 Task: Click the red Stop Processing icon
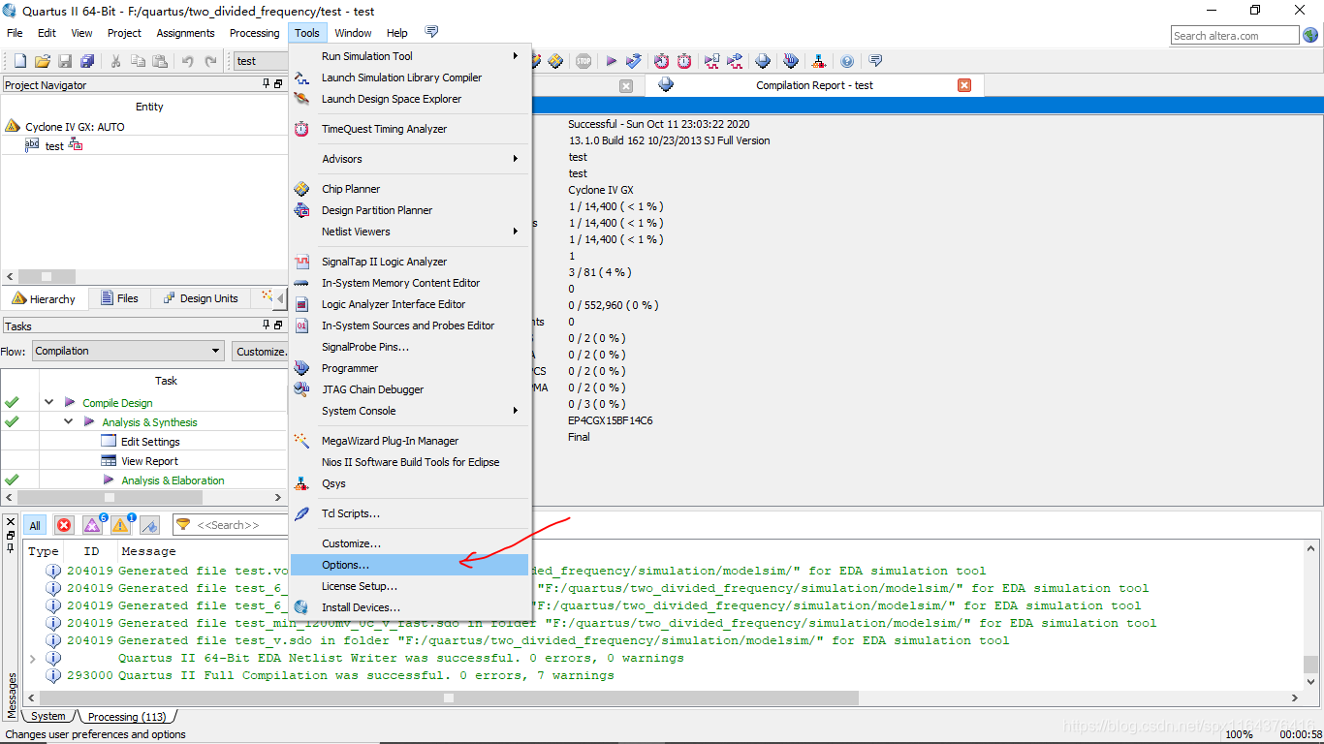coord(583,61)
